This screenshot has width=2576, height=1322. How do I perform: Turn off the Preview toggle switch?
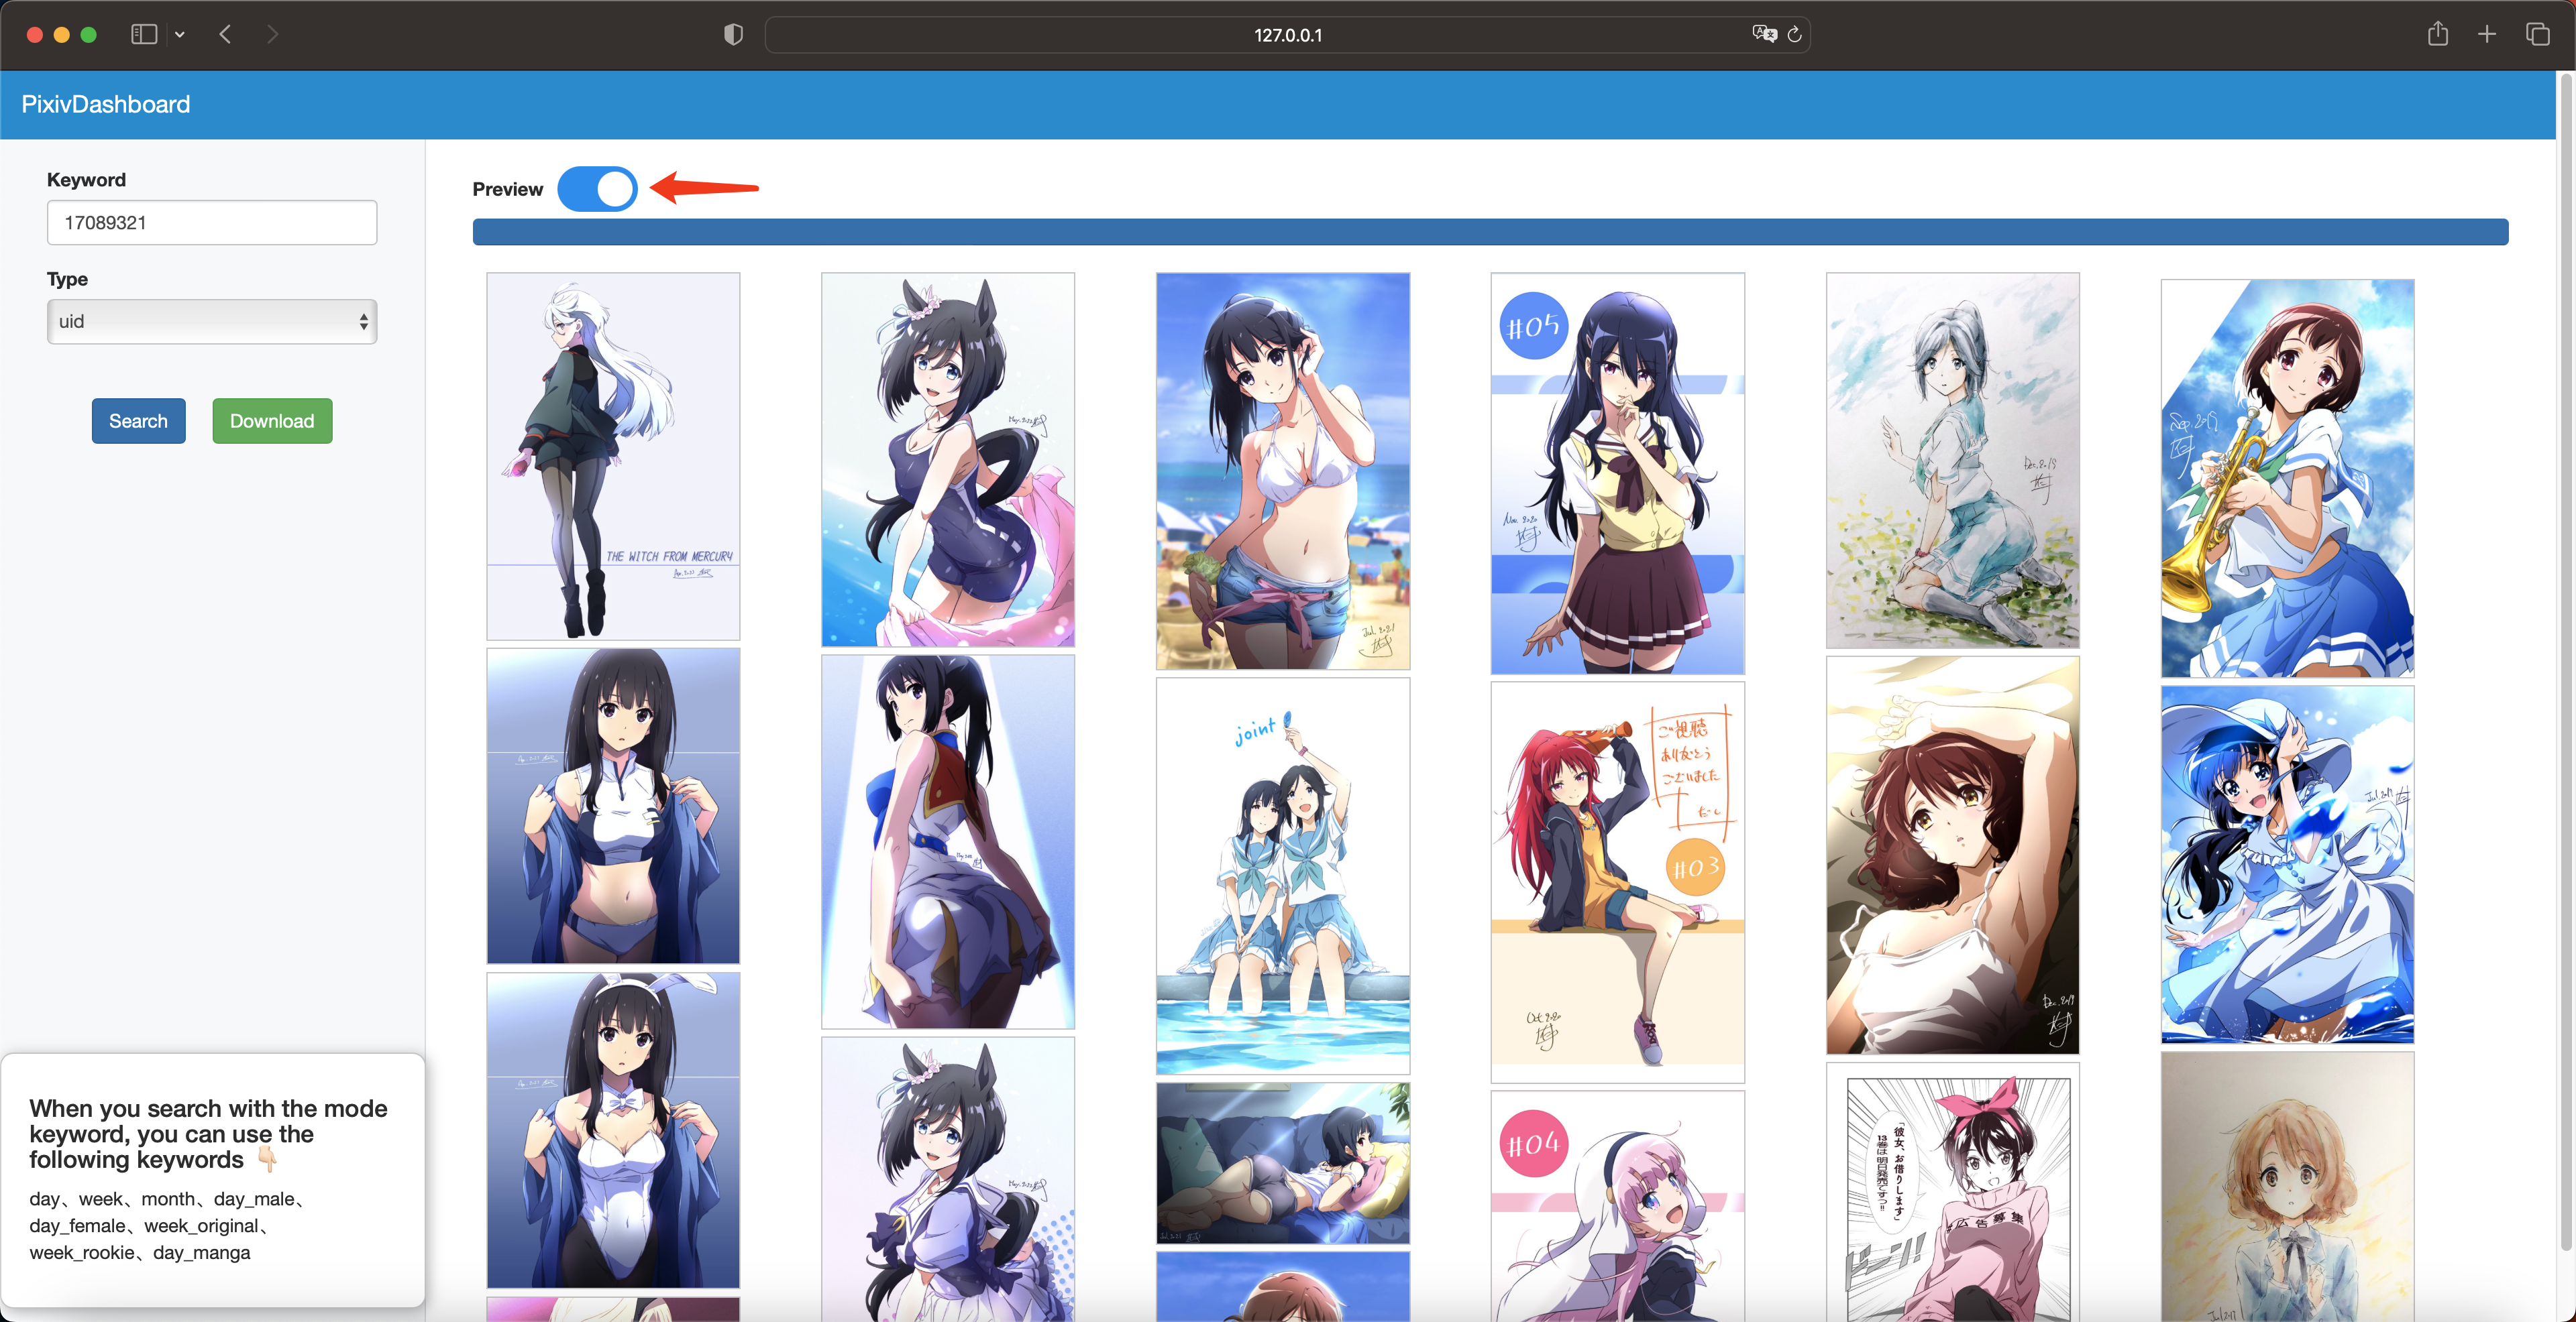coord(597,189)
